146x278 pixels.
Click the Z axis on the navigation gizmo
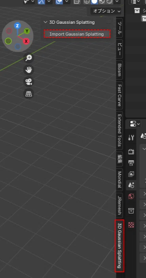pos(17,26)
